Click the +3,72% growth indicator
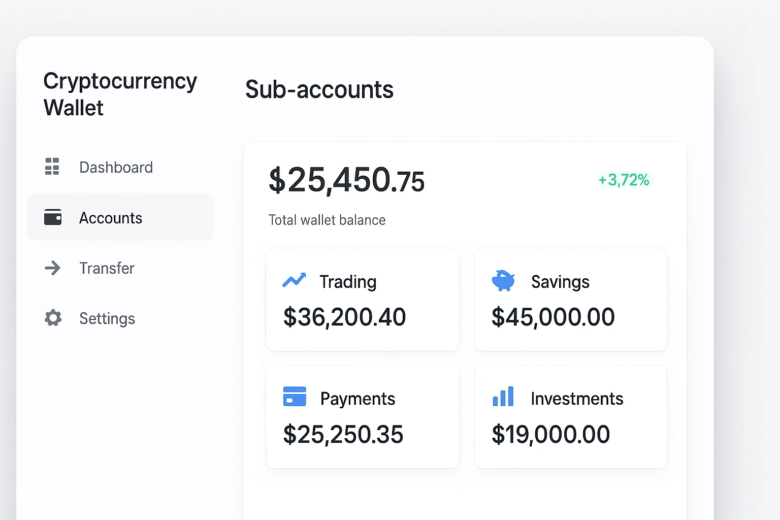 [x=624, y=180]
